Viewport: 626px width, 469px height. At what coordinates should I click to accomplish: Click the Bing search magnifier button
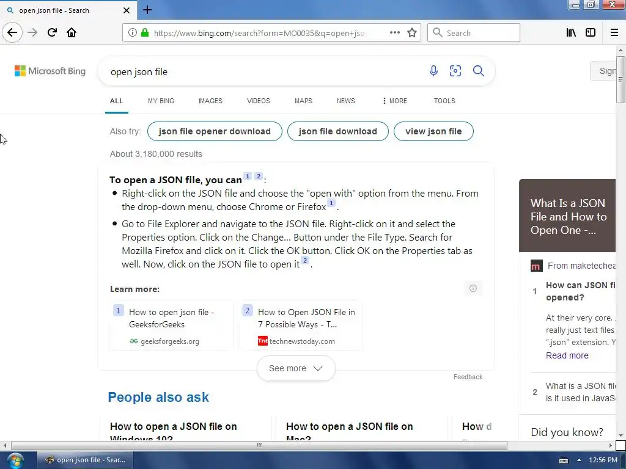click(478, 71)
